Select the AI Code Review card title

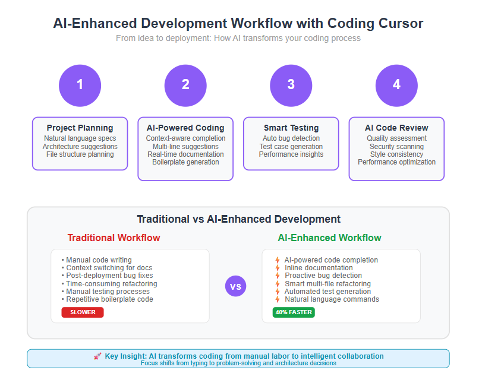click(x=396, y=128)
